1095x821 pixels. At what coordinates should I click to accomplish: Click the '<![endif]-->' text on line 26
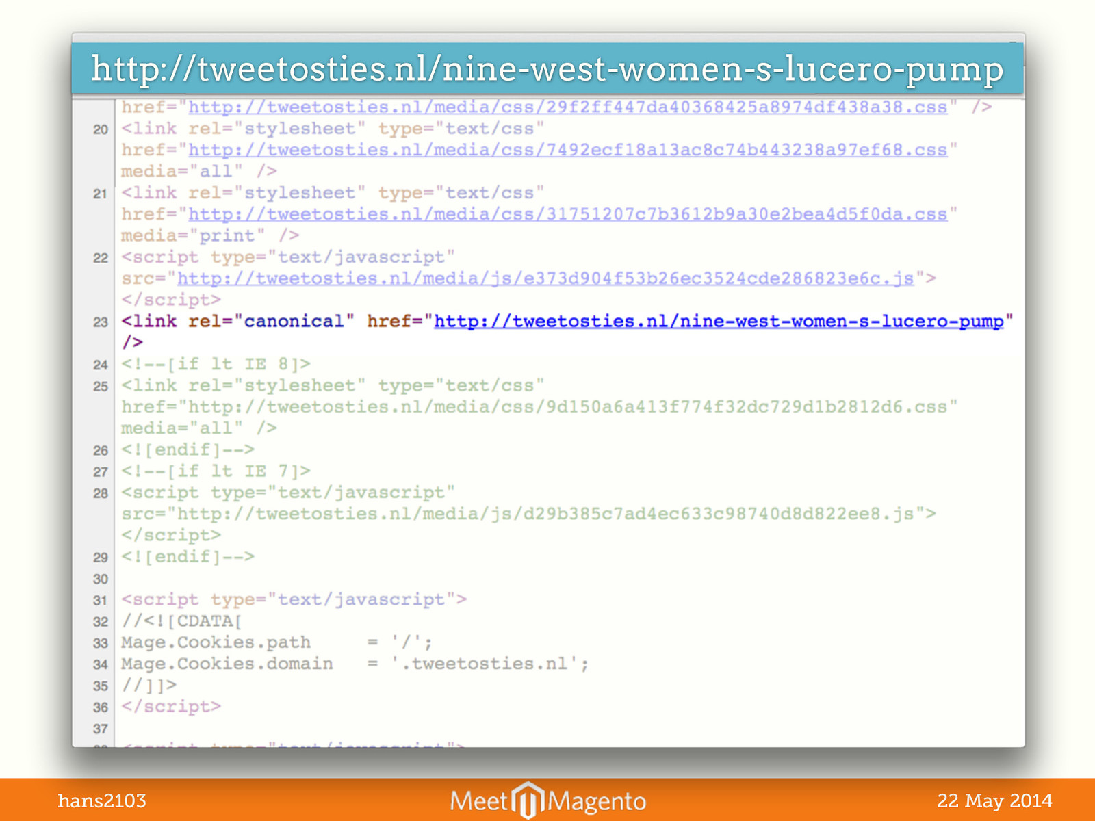coord(188,449)
